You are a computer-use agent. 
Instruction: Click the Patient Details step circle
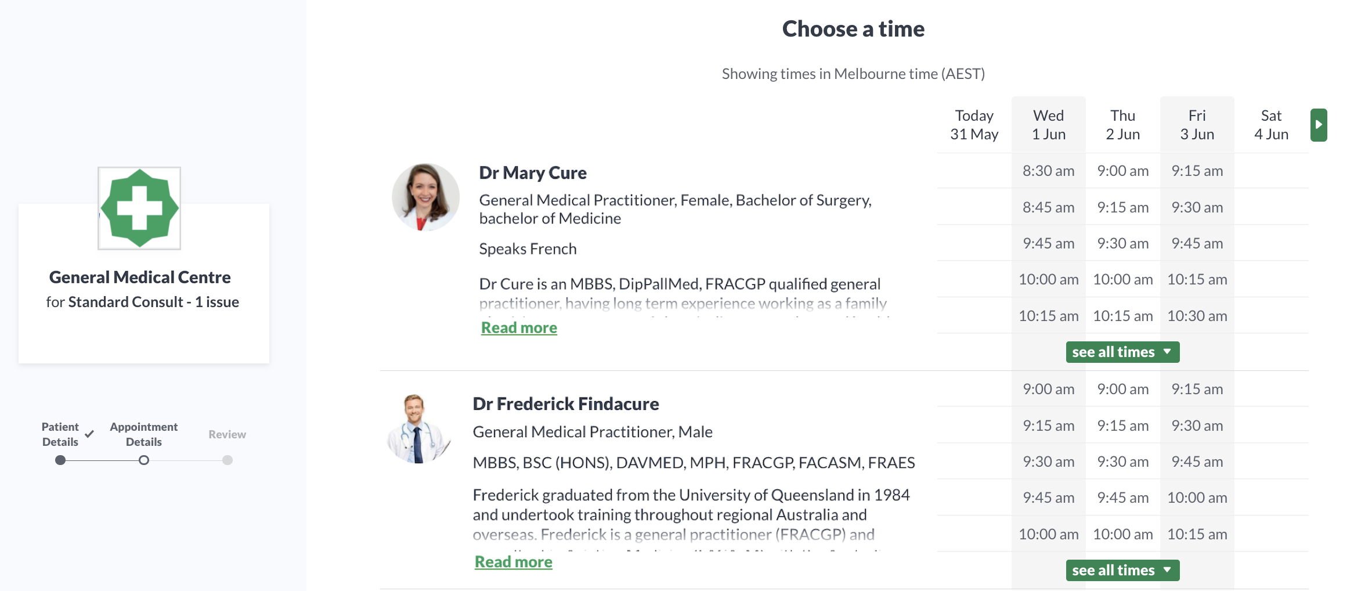pyautogui.click(x=60, y=460)
